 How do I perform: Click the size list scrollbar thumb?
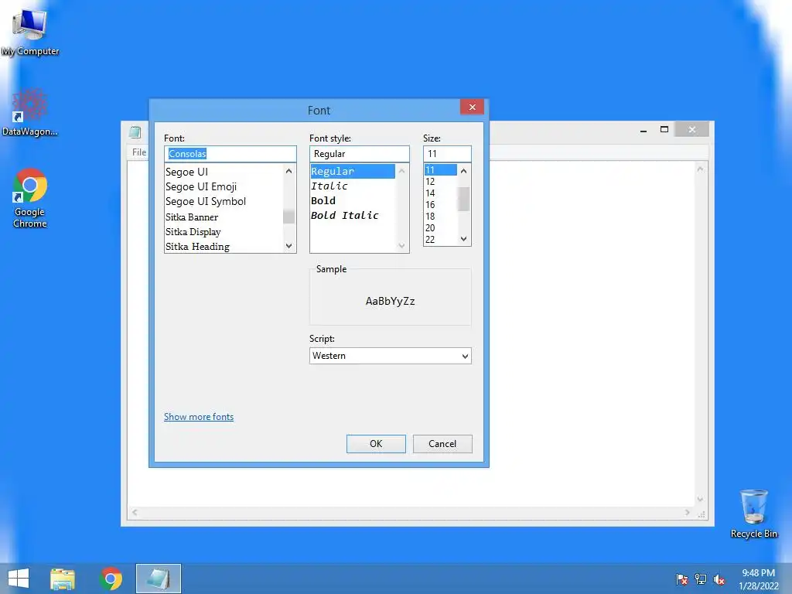pos(464,199)
